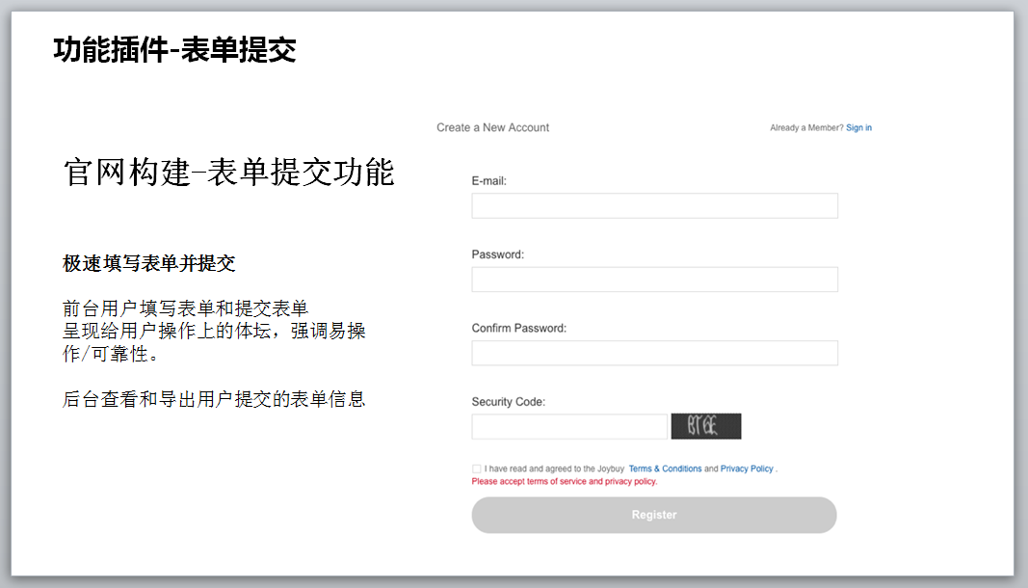1028x588 pixels.
Task: Click the E-mail input field
Action: click(654, 205)
